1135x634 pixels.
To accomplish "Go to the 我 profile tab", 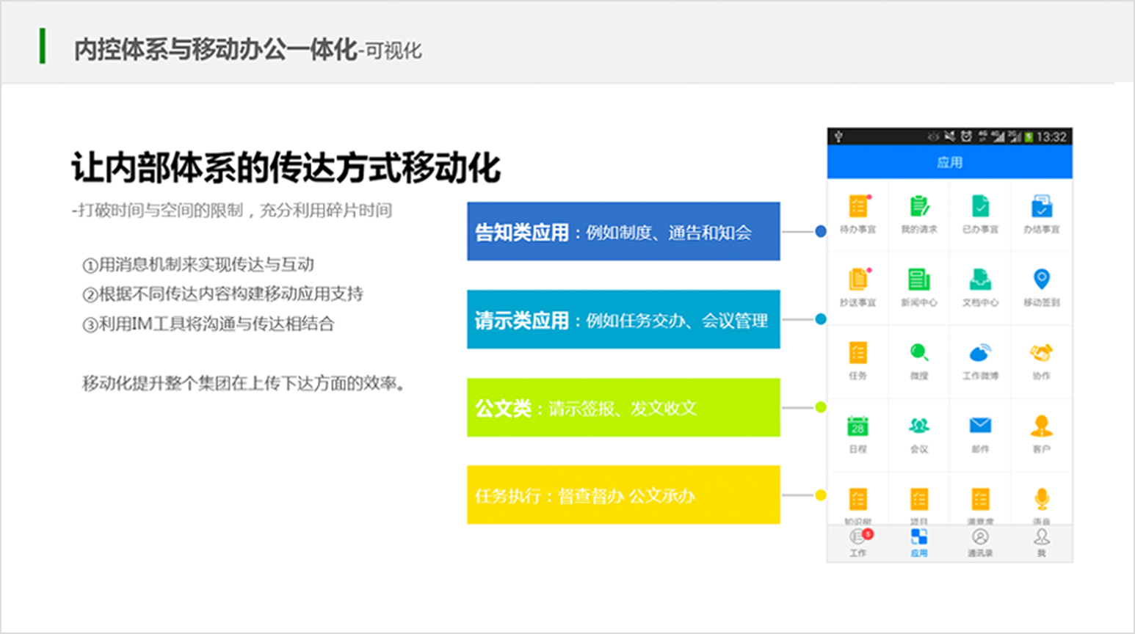I will point(1041,542).
